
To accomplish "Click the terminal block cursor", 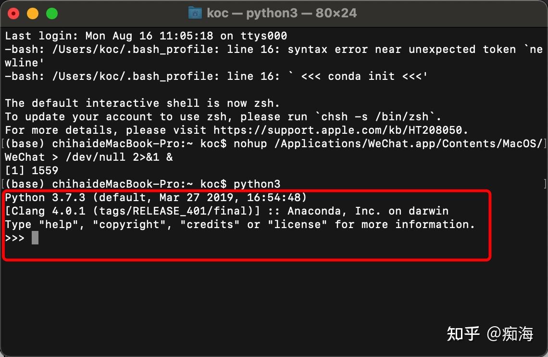I will (36, 237).
